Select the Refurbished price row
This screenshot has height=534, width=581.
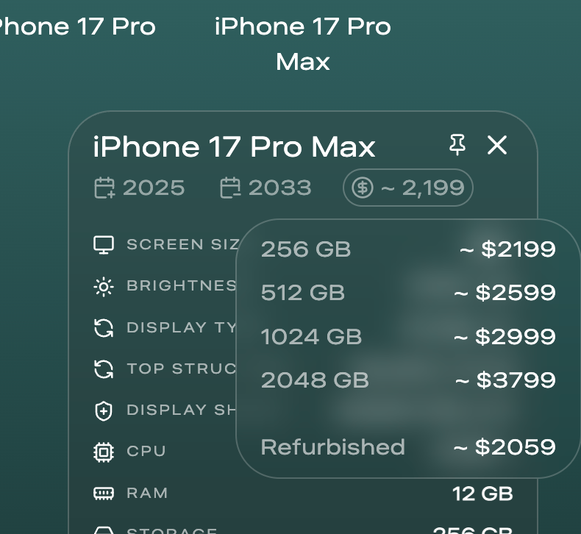[407, 447]
